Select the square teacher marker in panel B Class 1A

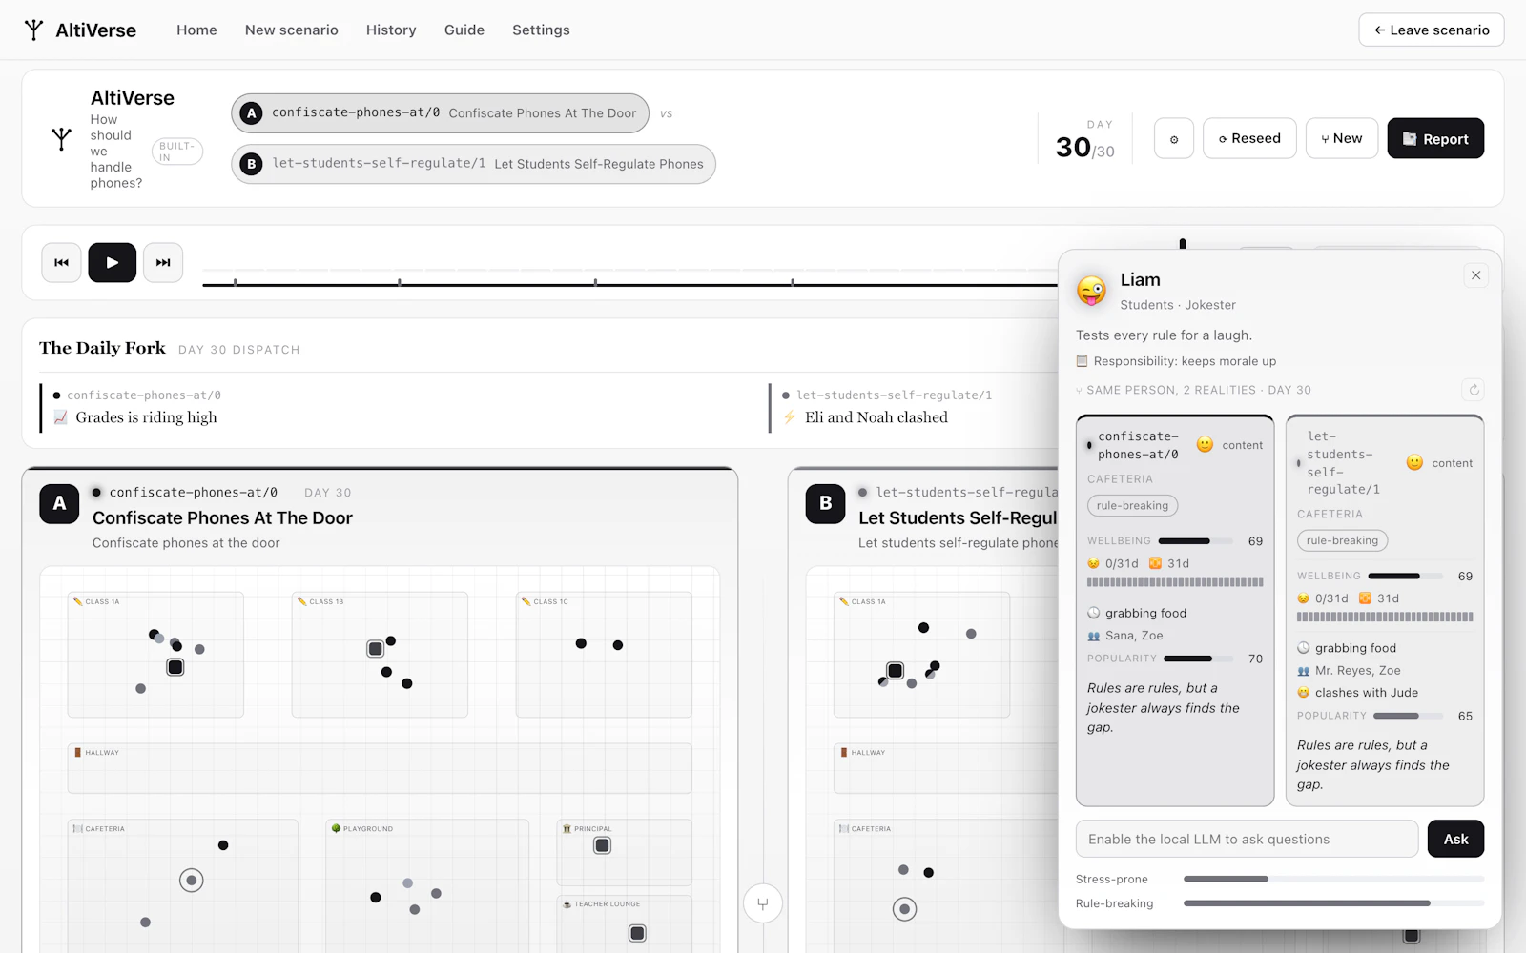click(x=896, y=671)
